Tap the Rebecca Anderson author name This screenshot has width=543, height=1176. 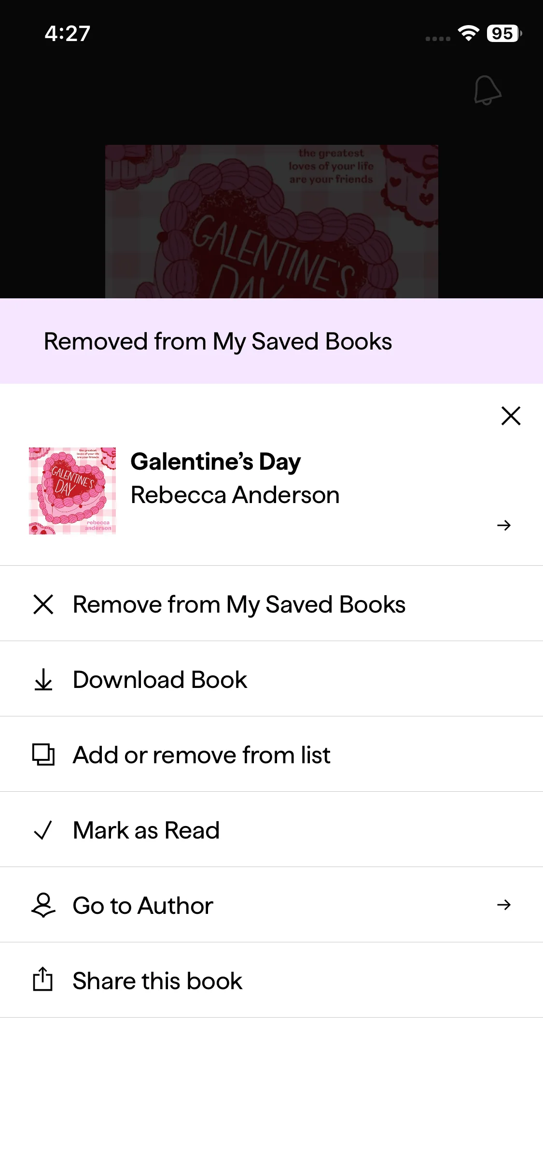[x=235, y=495]
